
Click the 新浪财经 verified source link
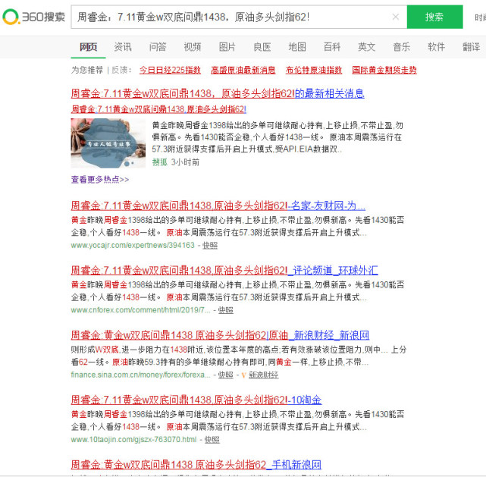(263, 375)
